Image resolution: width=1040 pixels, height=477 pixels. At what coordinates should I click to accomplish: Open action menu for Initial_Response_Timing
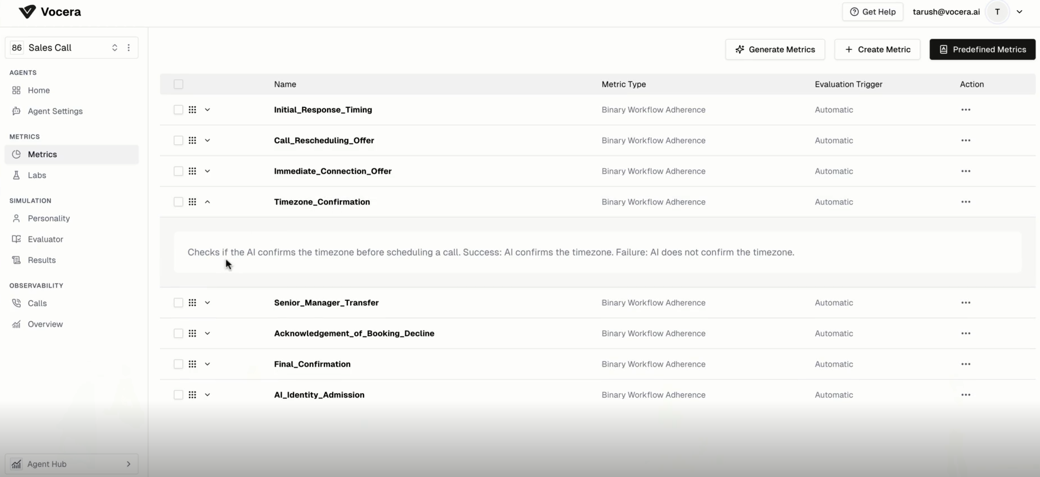tap(966, 110)
